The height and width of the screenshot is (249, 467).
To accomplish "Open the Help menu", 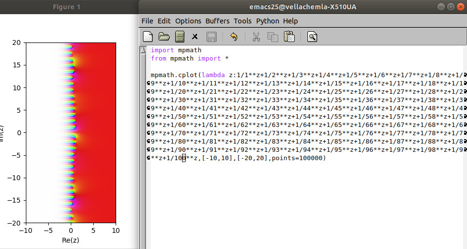I will [290, 21].
